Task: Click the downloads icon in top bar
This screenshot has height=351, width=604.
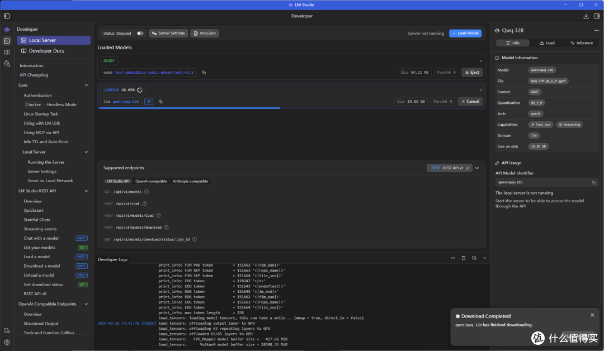Action: (586, 16)
